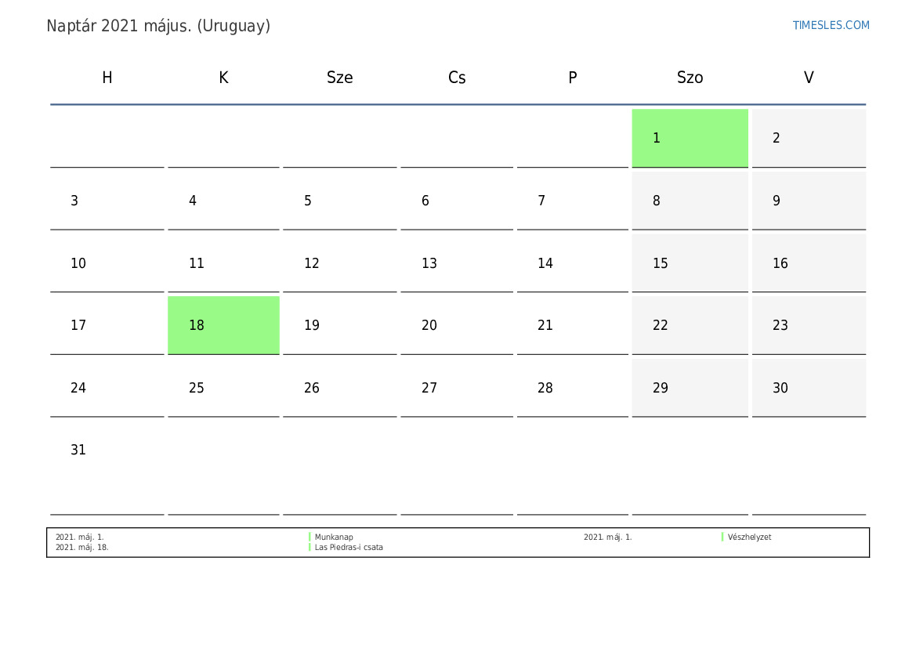The height and width of the screenshot is (648, 916).
Task: Click the title 'Naptár 2021 május. (Uruguay)'
Action: tap(158, 26)
